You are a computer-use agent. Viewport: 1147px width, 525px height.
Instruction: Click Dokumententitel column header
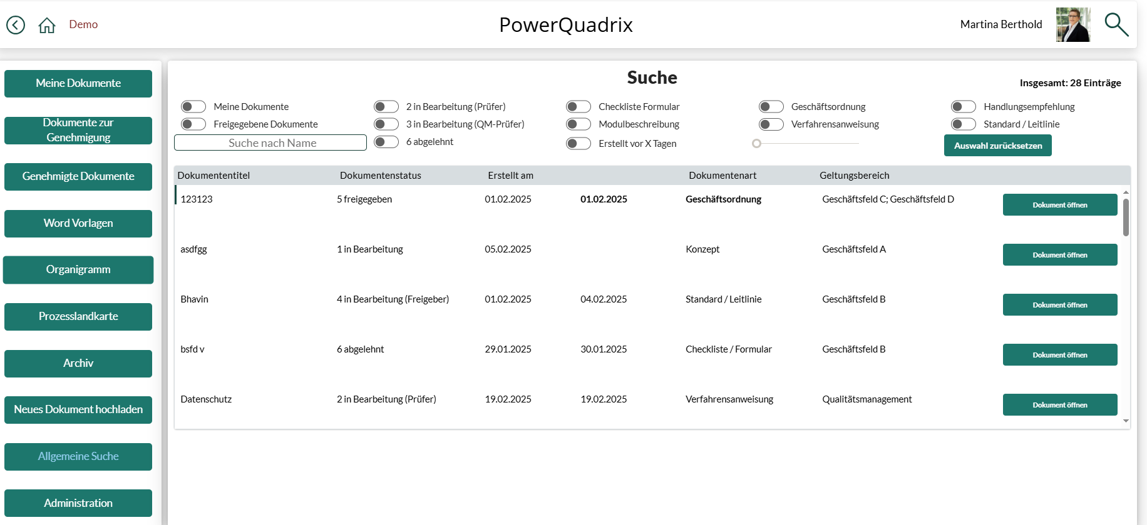coord(213,176)
